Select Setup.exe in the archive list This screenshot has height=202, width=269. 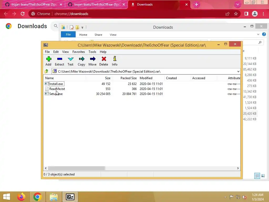(x=56, y=94)
